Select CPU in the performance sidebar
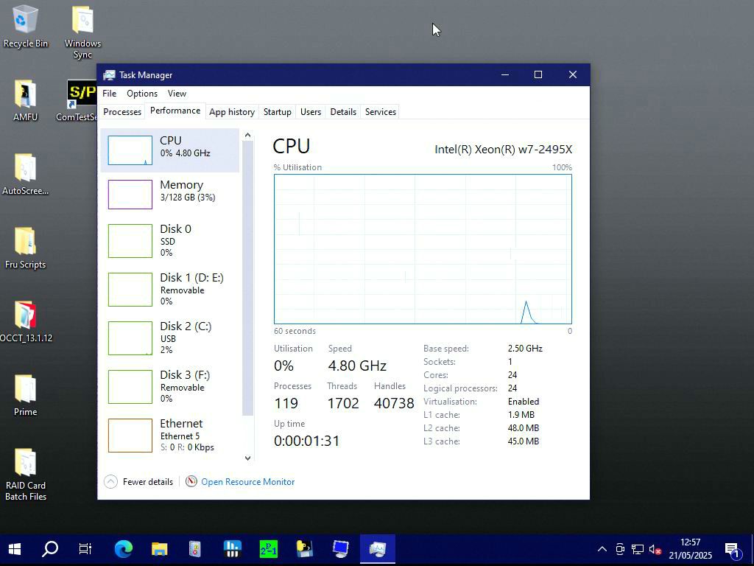 point(170,150)
